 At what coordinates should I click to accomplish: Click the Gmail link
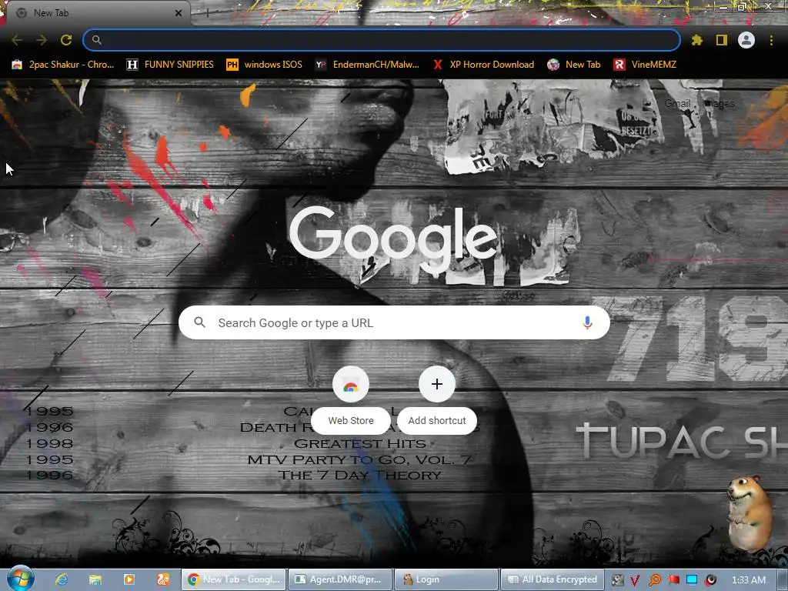(677, 104)
